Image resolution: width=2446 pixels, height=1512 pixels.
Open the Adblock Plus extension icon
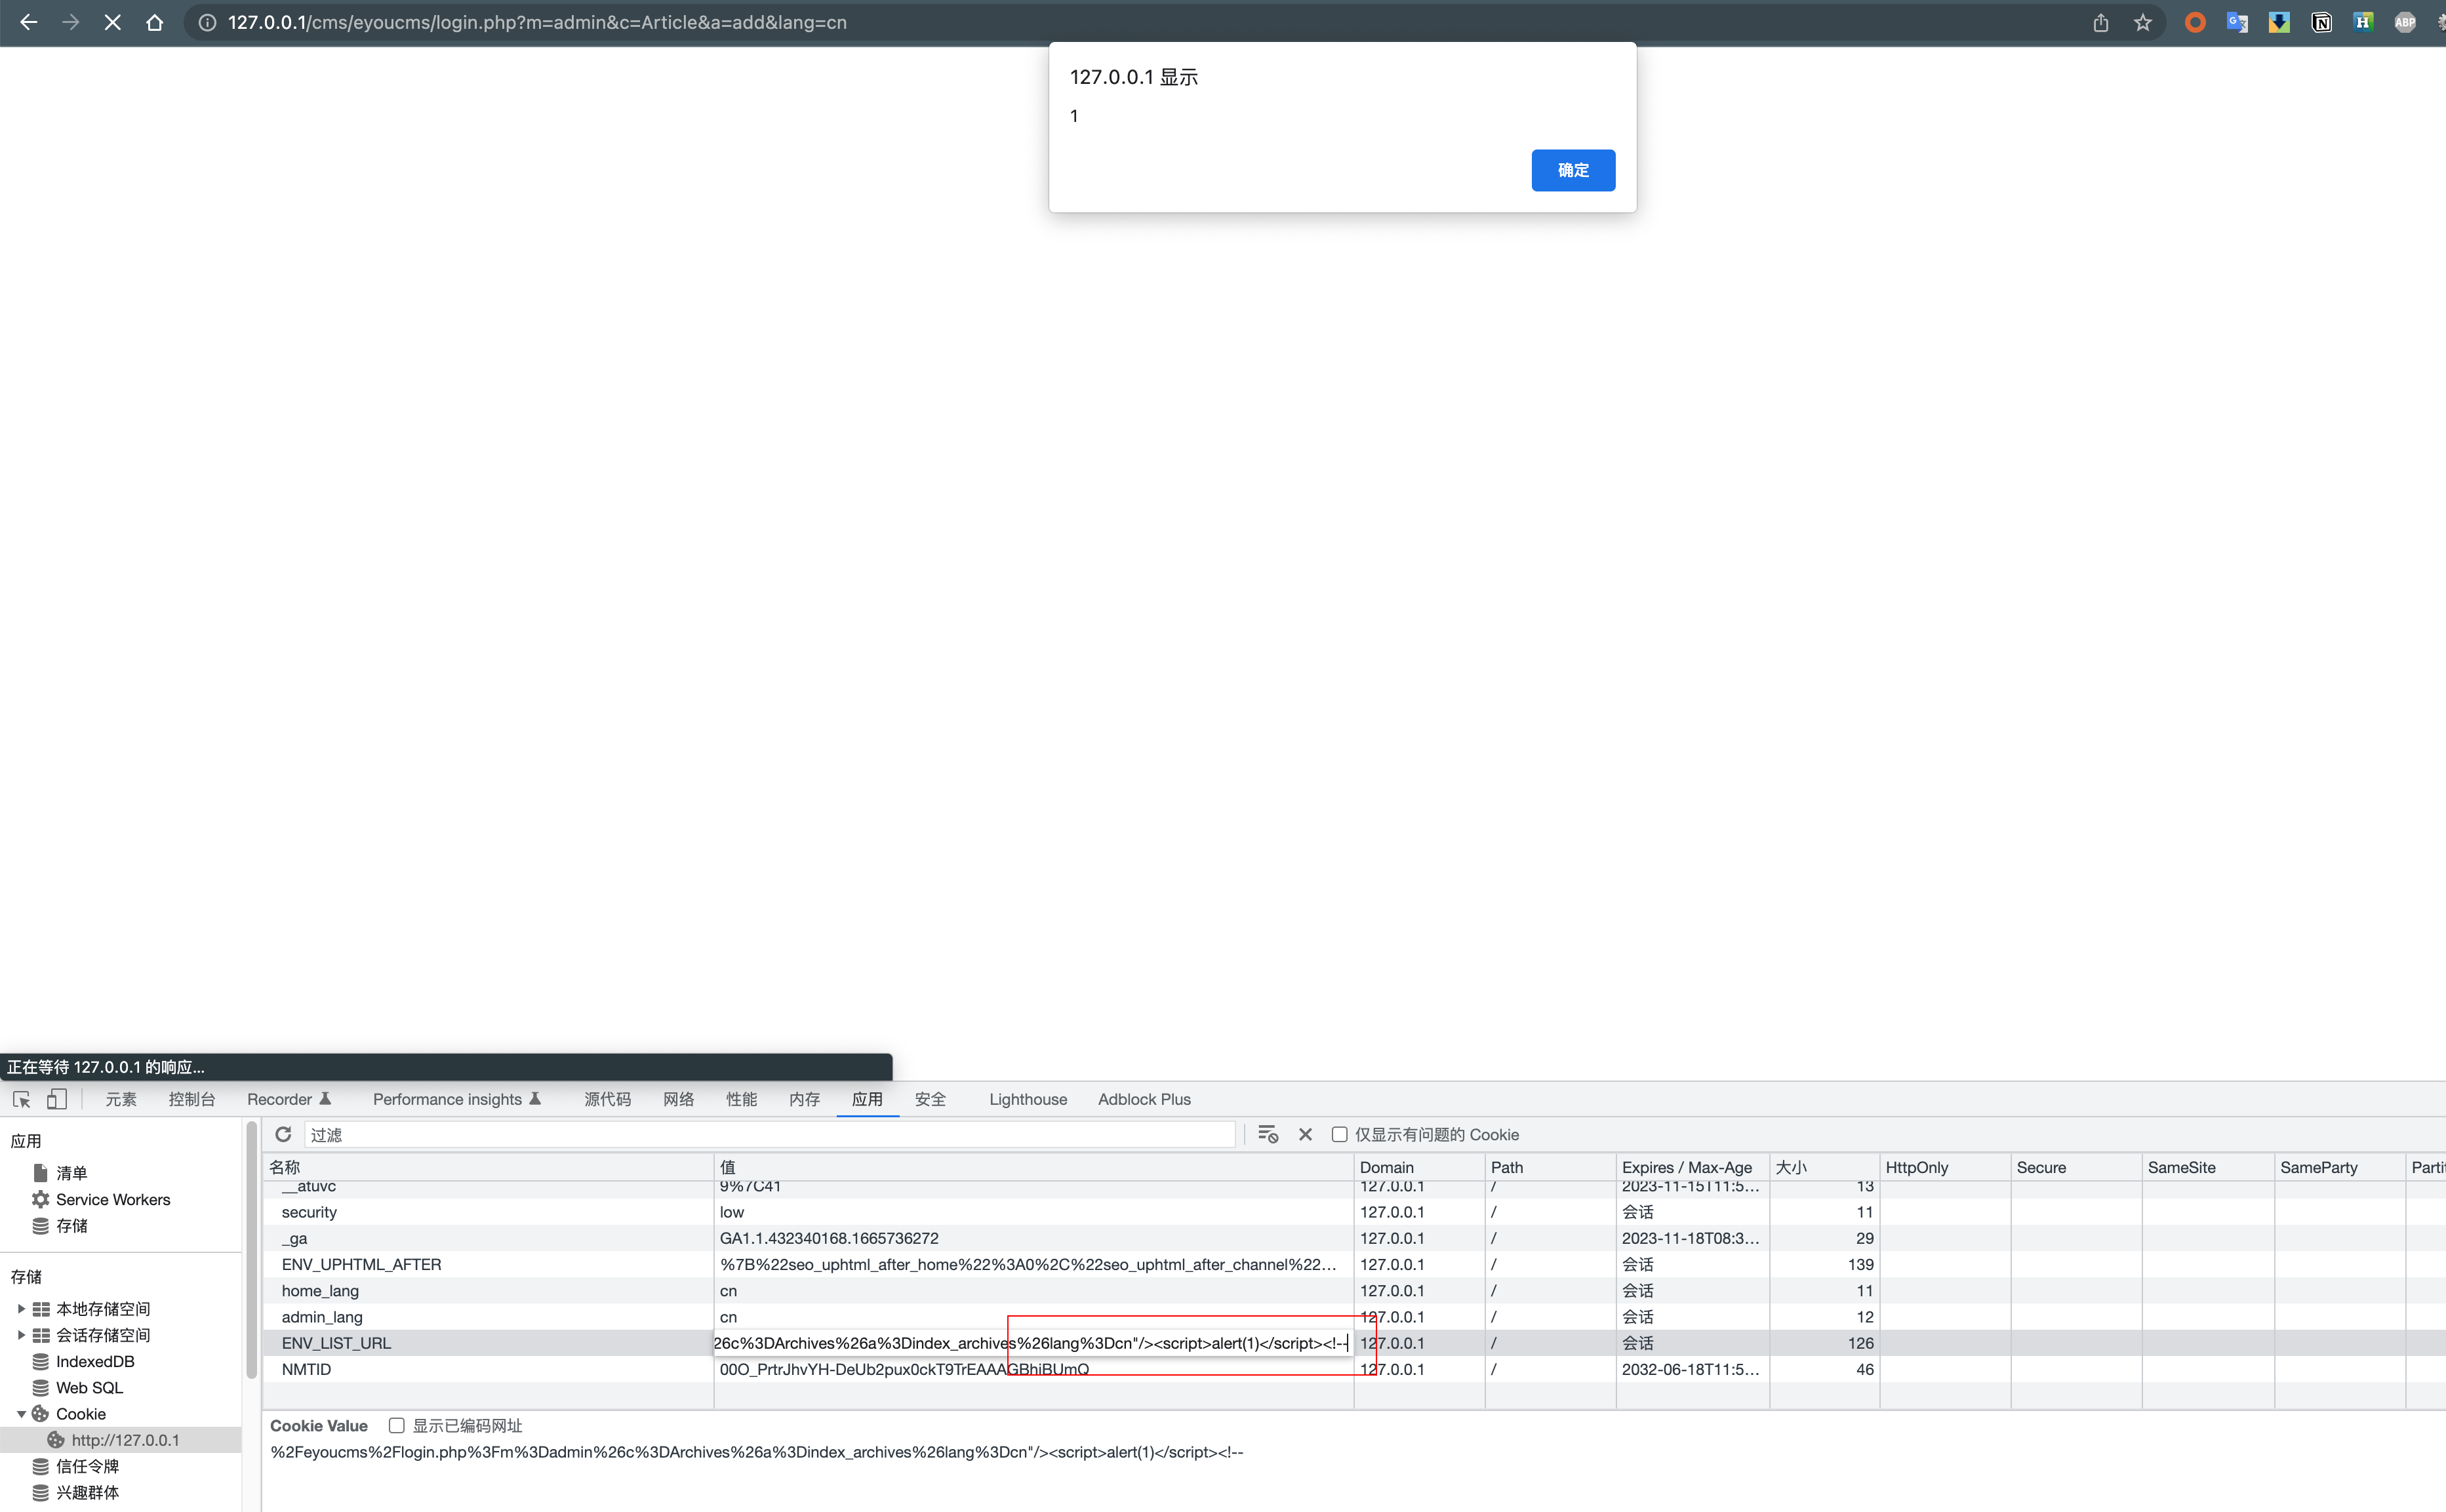coord(2404,22)
